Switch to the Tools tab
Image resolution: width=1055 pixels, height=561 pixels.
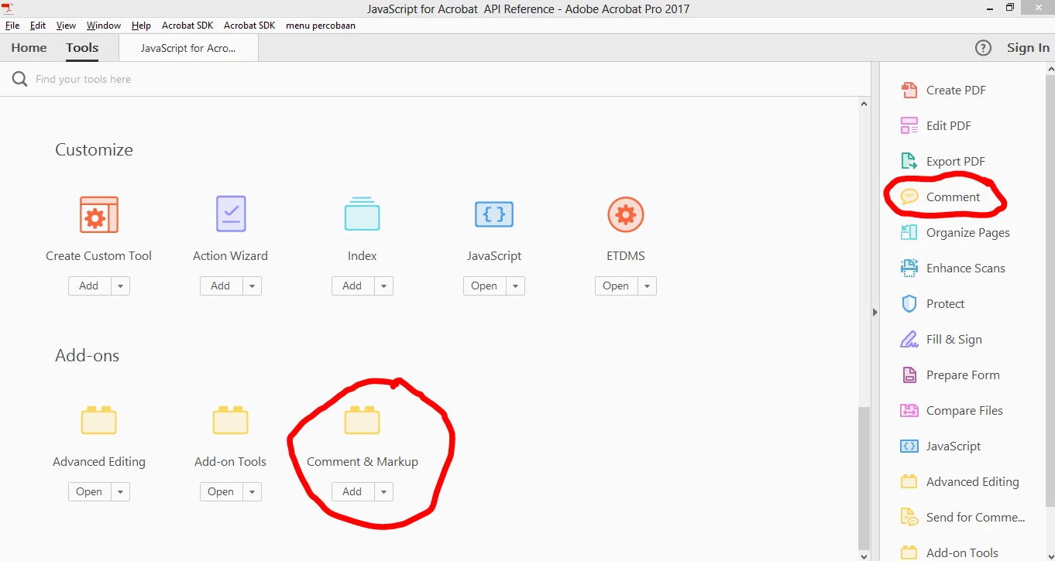point(82,48)
